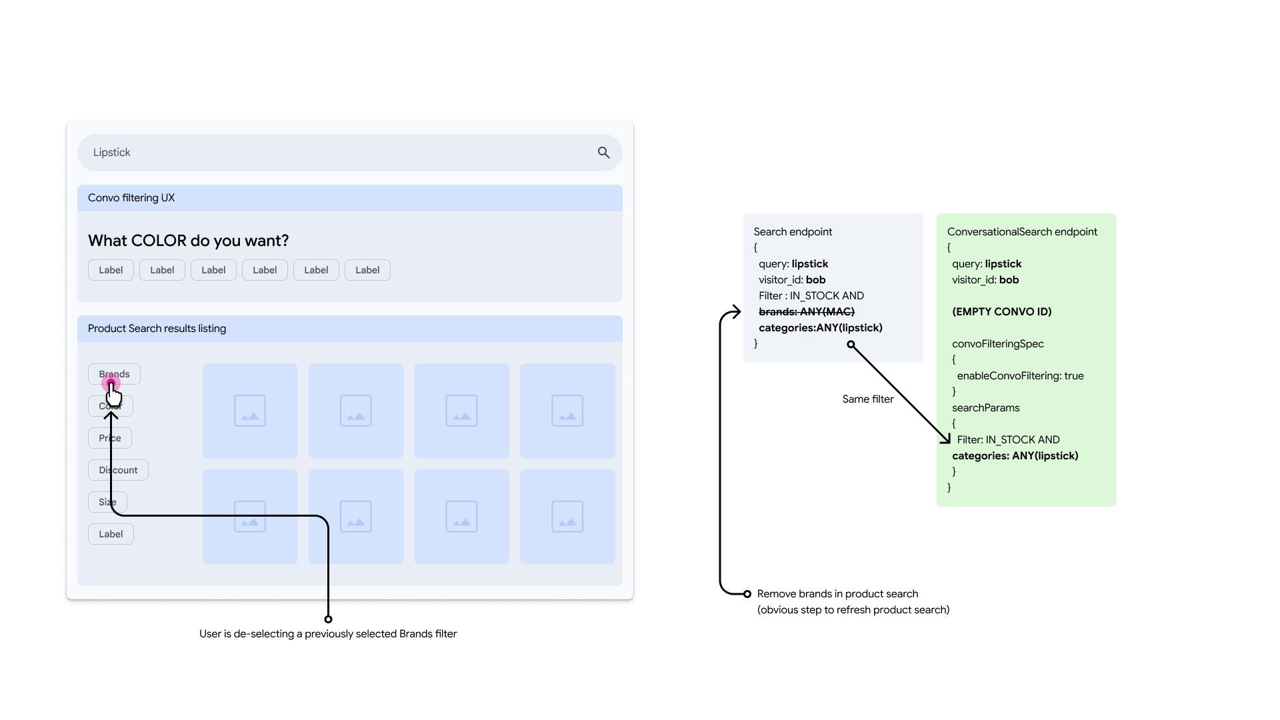Click the green ConversationalSearch endpoint panel title
The image size is (1280, 720).
[1021, 232]
